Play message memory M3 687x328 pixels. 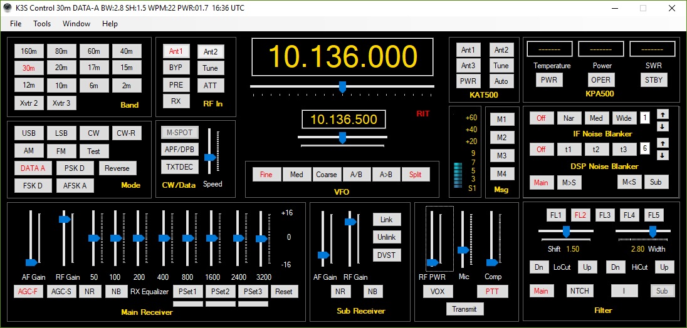click(x=501, y=156)
